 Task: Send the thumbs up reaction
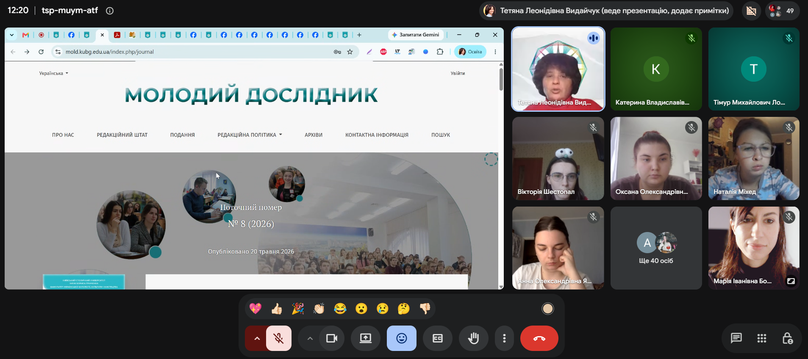[x=277, y=309]
